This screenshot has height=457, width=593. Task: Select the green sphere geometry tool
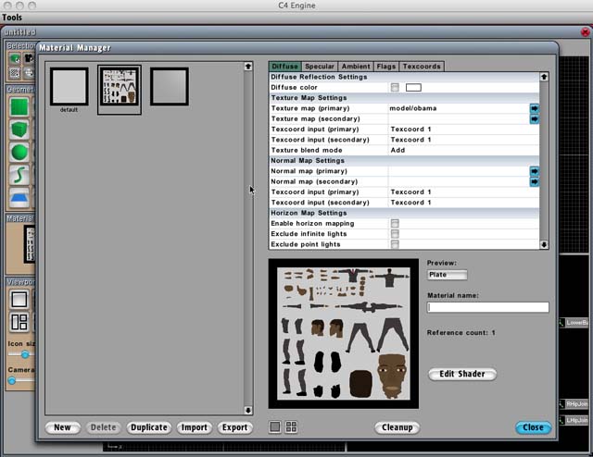coord(19,152)
